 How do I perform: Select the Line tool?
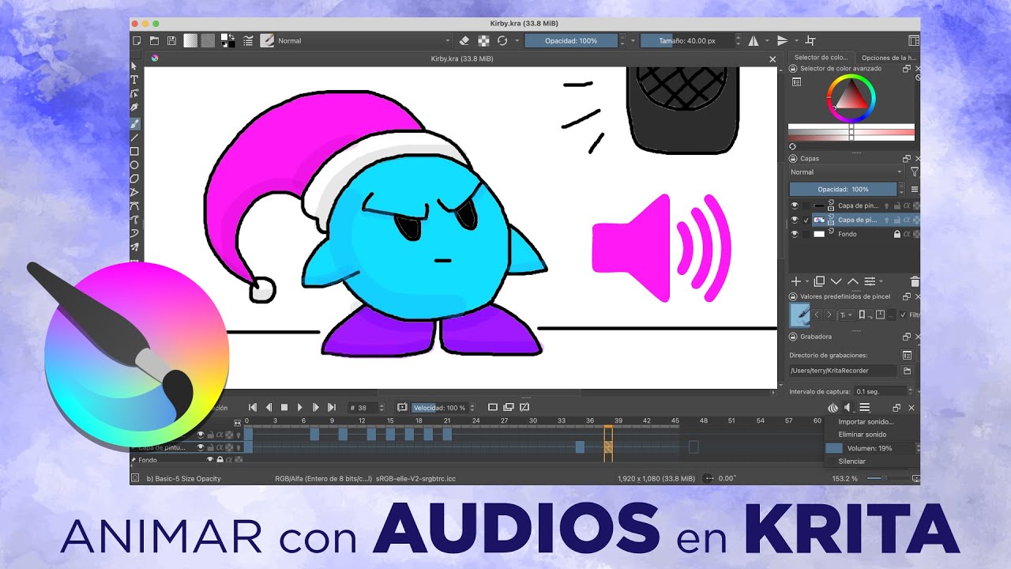(x=134, y=138)
